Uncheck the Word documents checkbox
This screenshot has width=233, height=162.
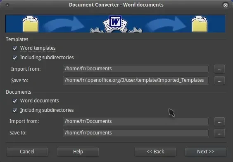[15, 101]
